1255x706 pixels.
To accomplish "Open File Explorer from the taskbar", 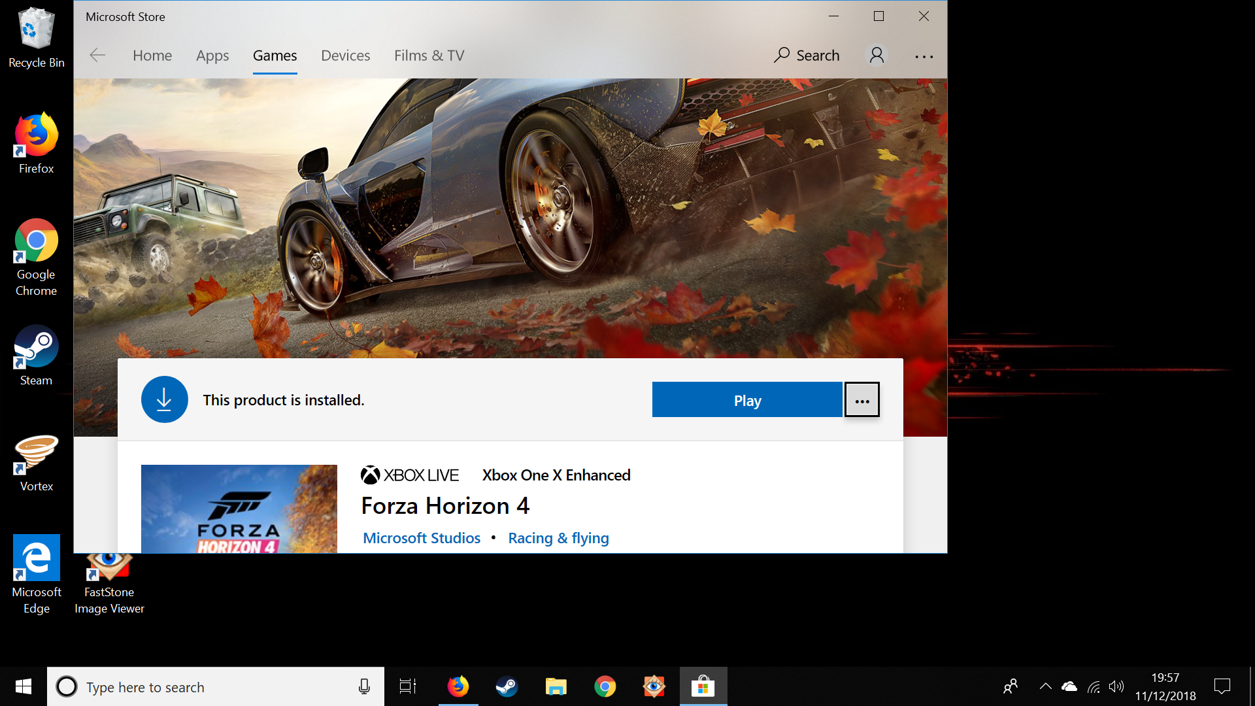I will 556,686.
